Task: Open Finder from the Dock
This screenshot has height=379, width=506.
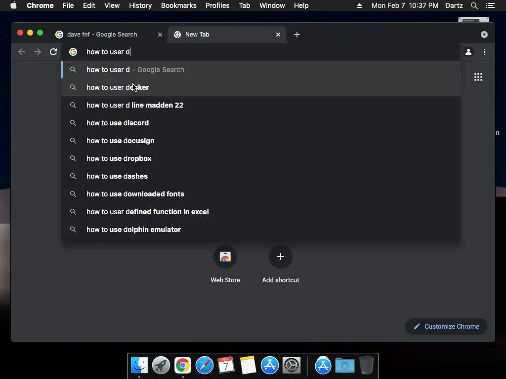Action: click(139, 366)
